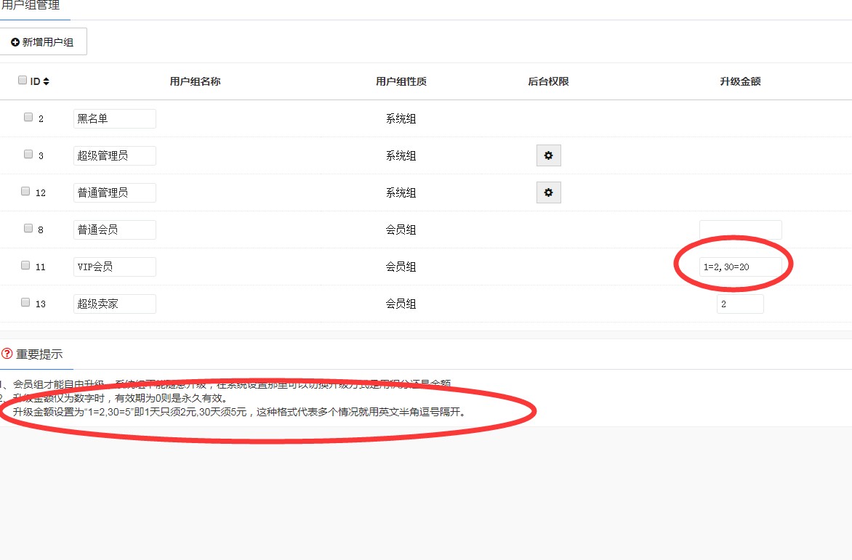Select checkbox for VIP会员 row
The height and width of the screenshot is (560, 852).
[x=25, y=265]
